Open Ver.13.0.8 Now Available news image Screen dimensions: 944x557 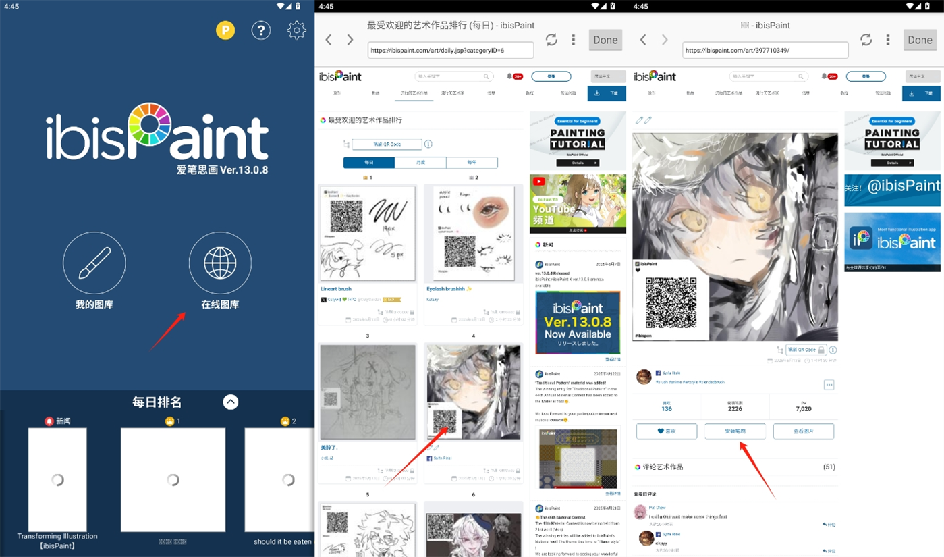578,323
